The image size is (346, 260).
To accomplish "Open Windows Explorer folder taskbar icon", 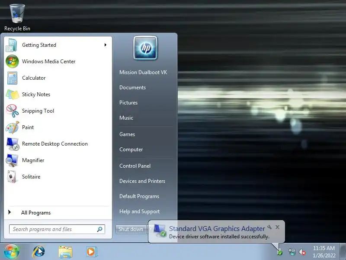I will point(65,252).
